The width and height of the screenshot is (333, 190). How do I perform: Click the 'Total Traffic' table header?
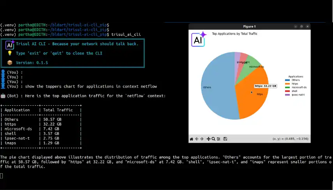click(58, 110)
